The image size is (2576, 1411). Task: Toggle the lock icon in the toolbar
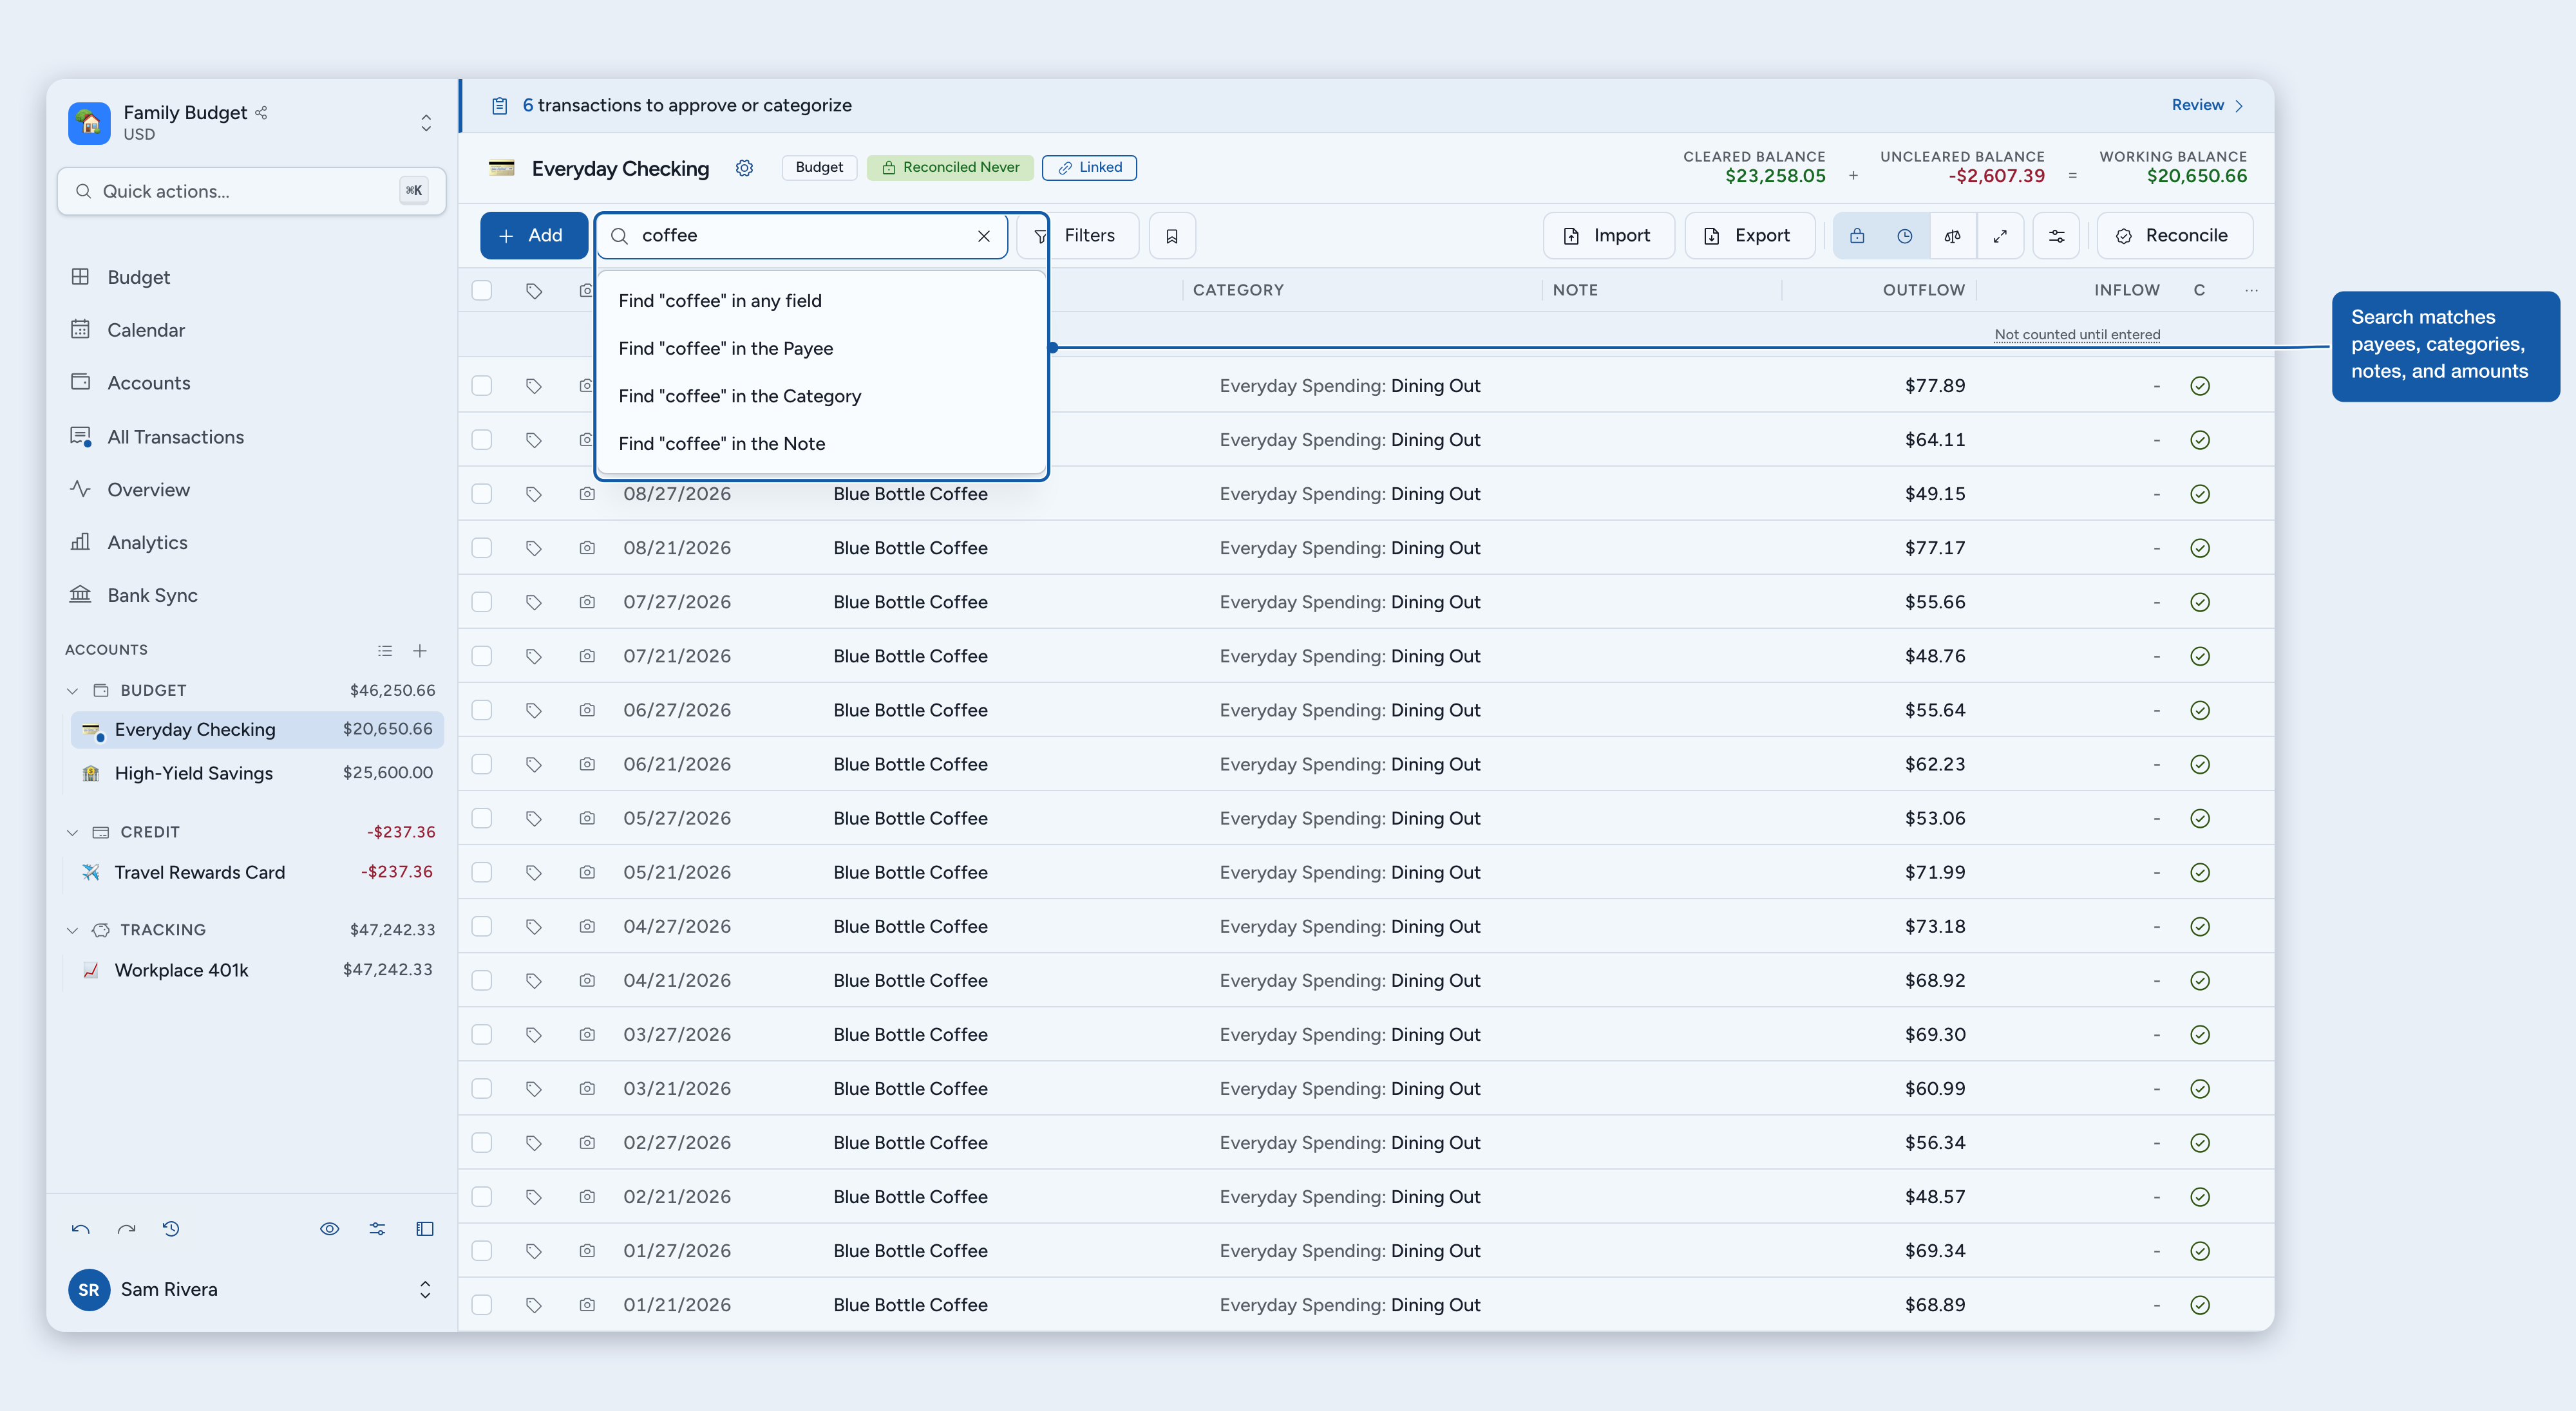pos(1857,236)
